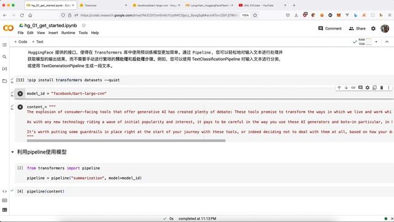
Task: Share the notebook
Action: coord(357,28)
